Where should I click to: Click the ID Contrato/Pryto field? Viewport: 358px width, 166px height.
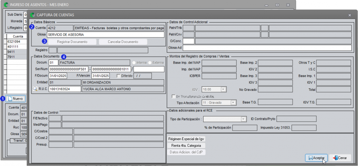[296, 119]
